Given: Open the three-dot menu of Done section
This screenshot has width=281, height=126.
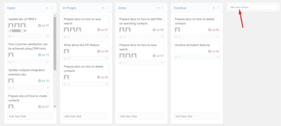Looking at the screenshot, I should (x=163, y=8).
